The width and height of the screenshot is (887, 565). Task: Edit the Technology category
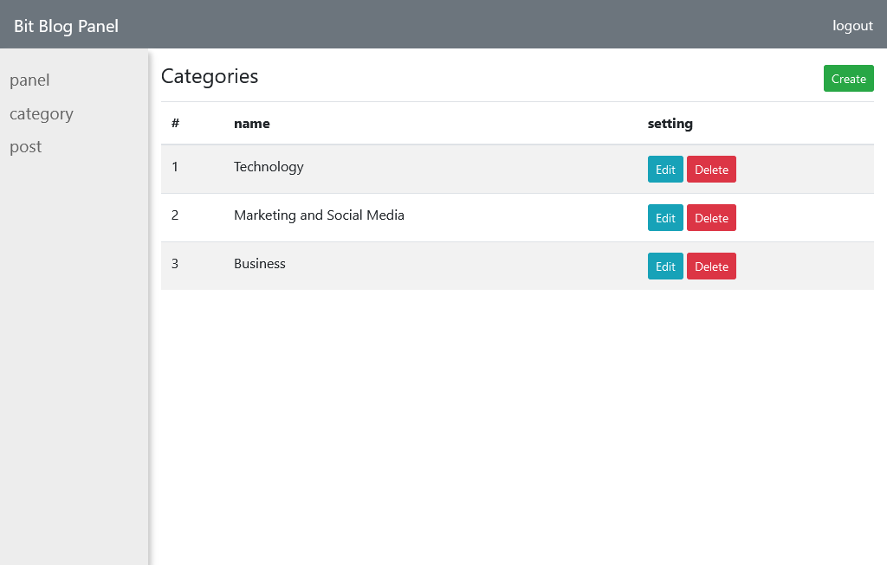665,170
